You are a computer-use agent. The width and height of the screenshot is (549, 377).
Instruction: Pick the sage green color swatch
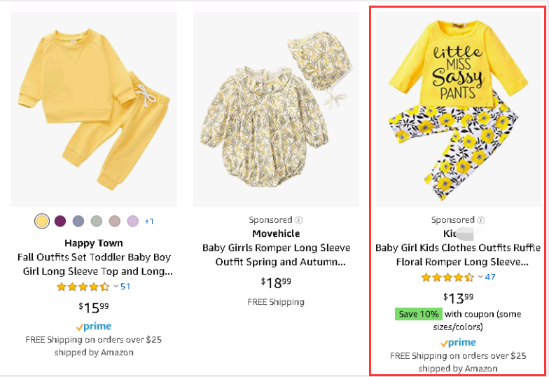[x=97, y=221]
